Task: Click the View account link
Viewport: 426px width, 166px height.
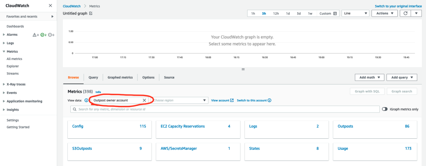Action: pos(220,100)
